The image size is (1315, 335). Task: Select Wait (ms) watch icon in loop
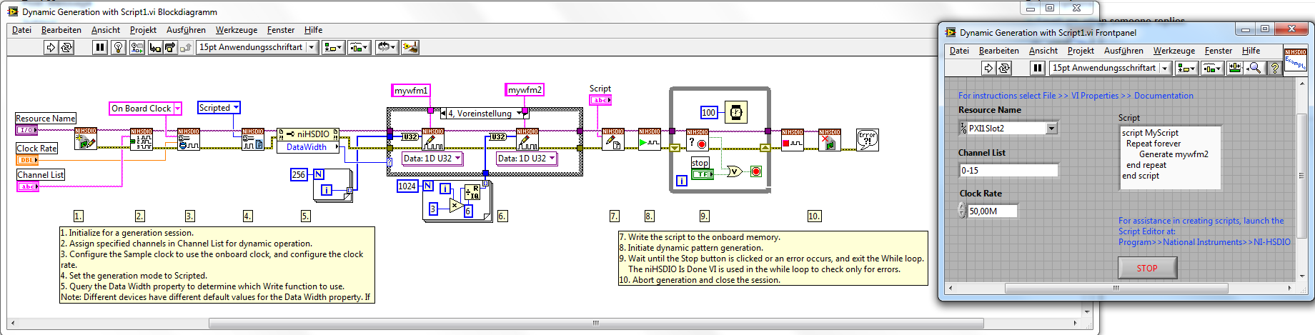click(735, 112)
